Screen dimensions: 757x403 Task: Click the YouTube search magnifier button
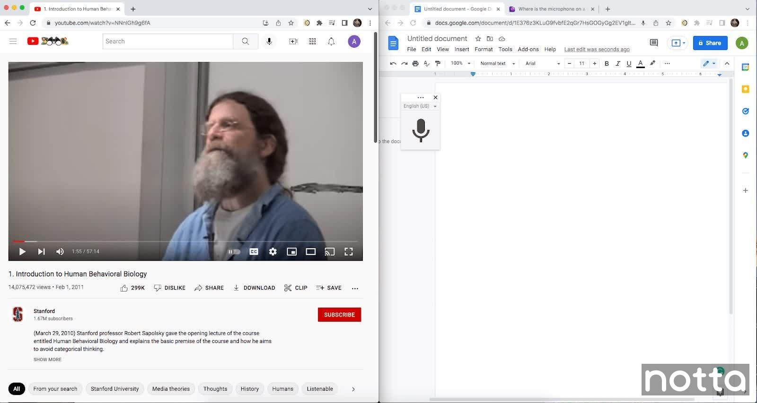tap(246, 42)
